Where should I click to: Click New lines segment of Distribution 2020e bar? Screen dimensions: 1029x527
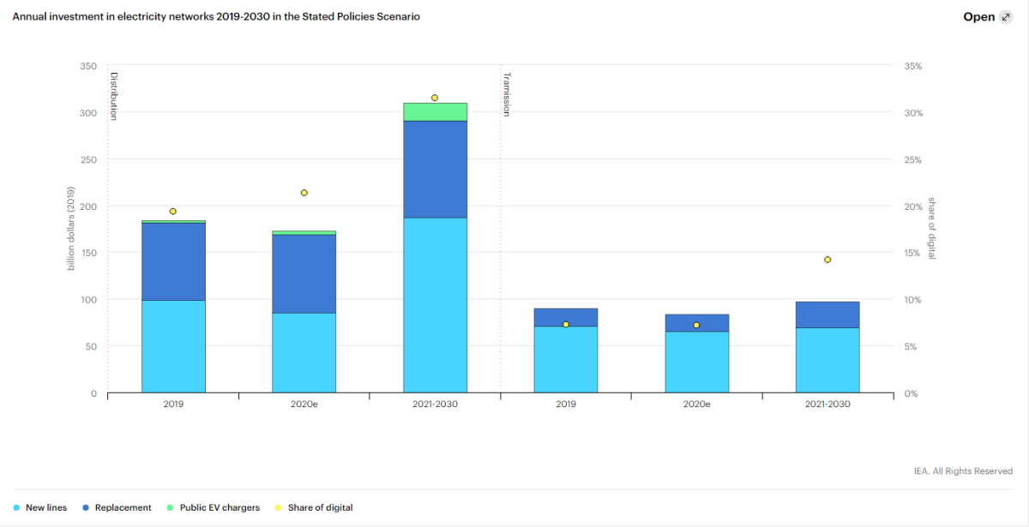[x=304, y=352]
